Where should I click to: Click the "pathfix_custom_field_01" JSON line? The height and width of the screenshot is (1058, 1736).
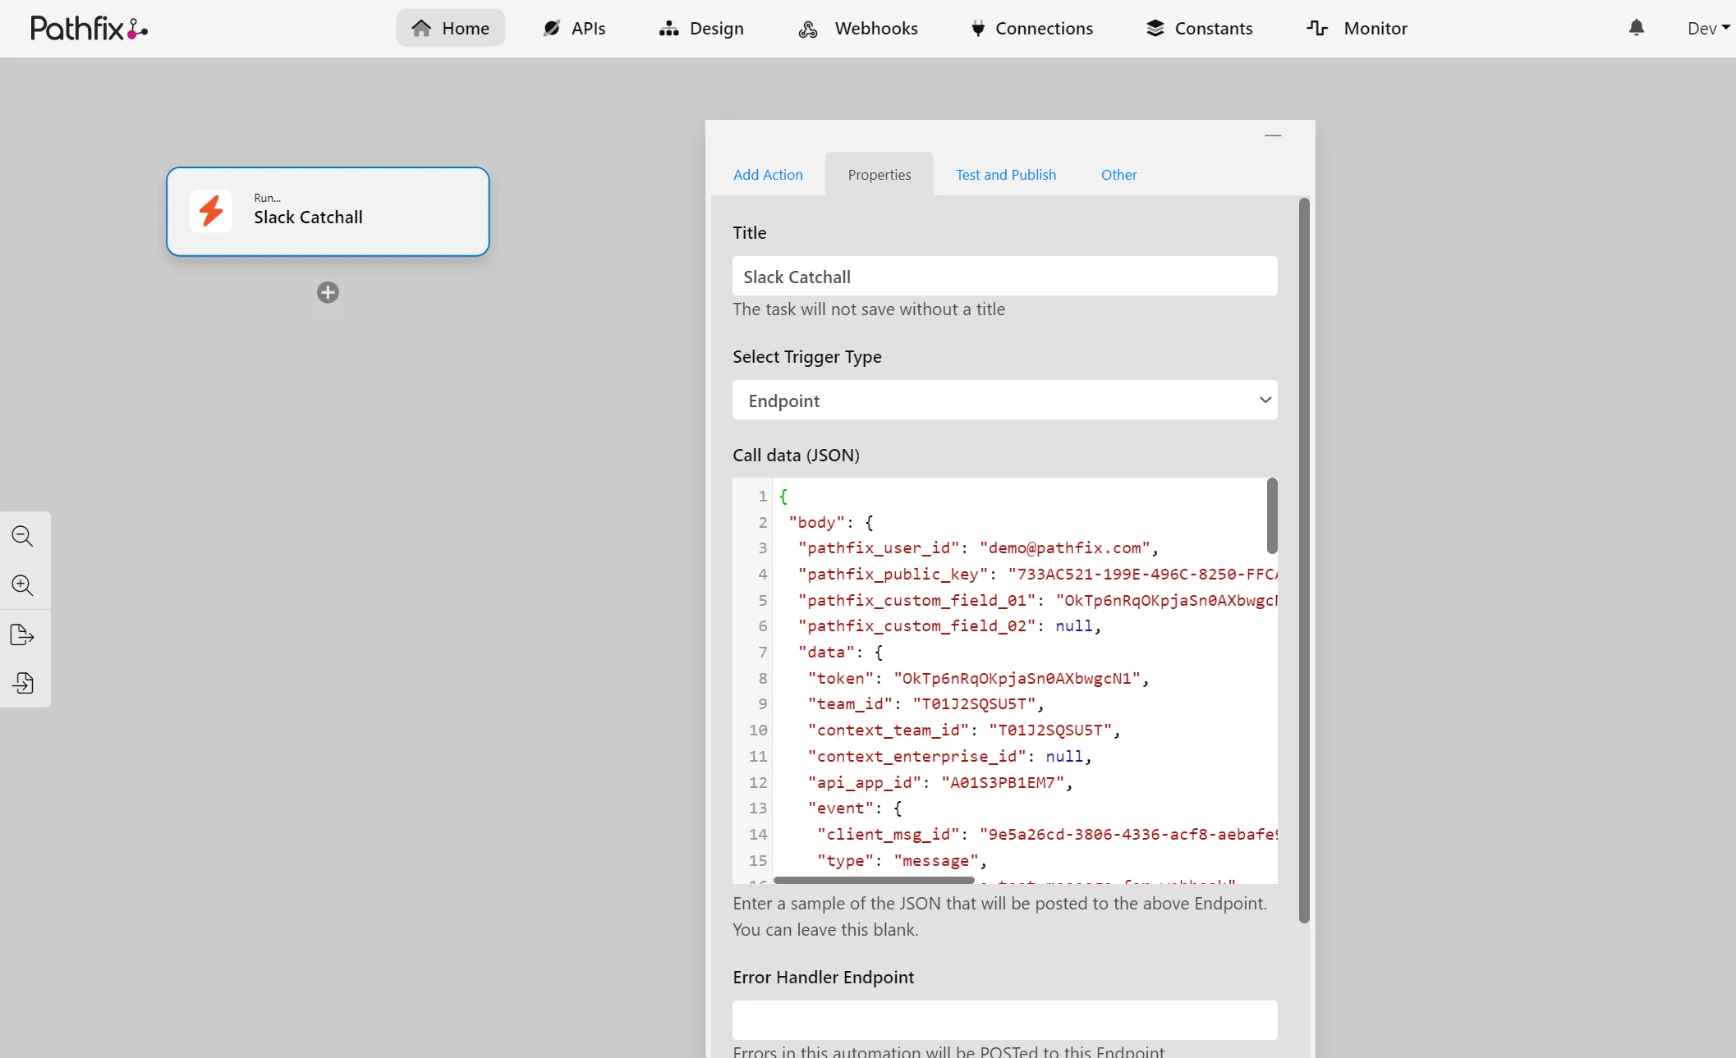click(x=1038, y=600)
